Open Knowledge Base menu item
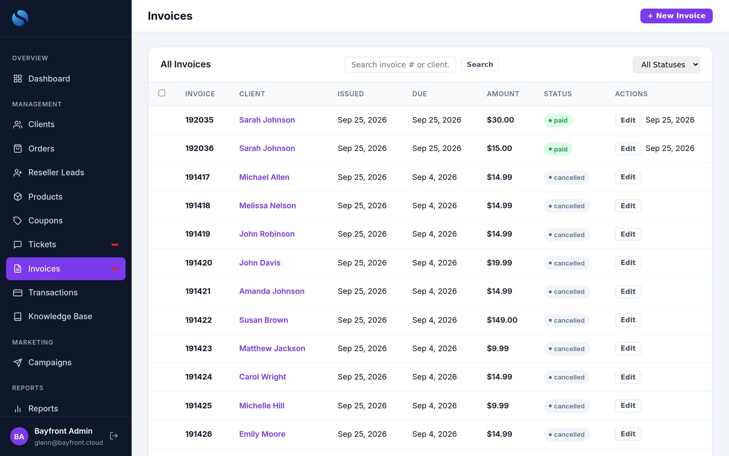The width and height of the screenshot is (729, 456). pos(66,317)
